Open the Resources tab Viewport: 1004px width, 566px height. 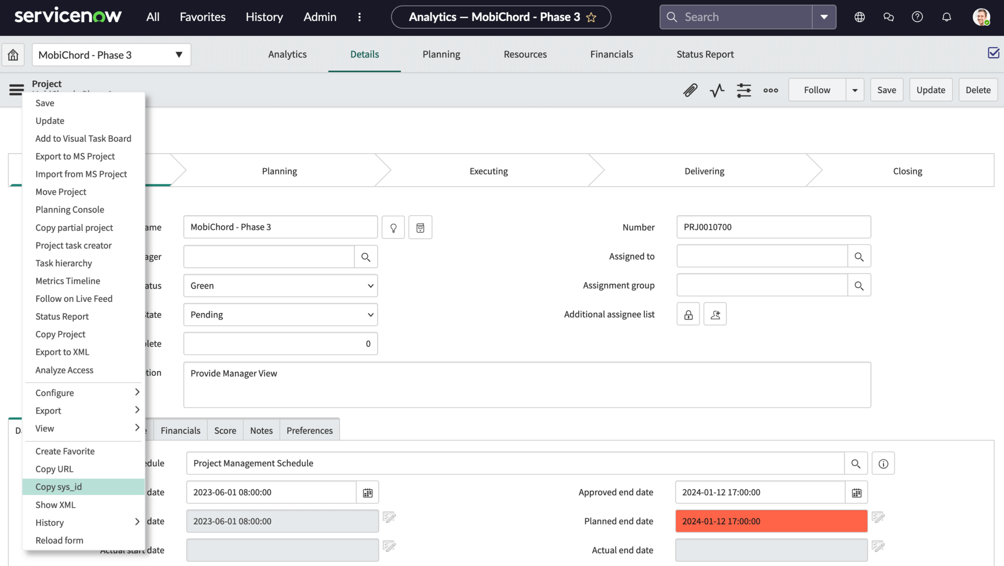point(525,54)
